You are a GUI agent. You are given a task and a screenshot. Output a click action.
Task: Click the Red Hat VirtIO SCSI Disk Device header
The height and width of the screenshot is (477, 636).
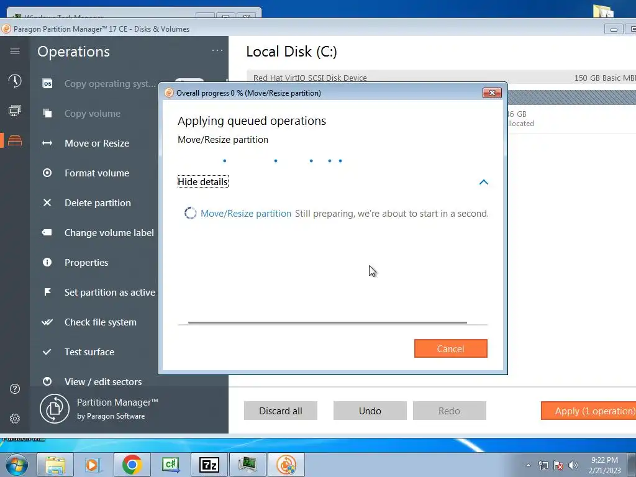[310, 78]
